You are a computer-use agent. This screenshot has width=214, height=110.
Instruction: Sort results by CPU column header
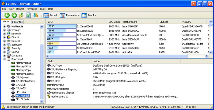(76, 22)
